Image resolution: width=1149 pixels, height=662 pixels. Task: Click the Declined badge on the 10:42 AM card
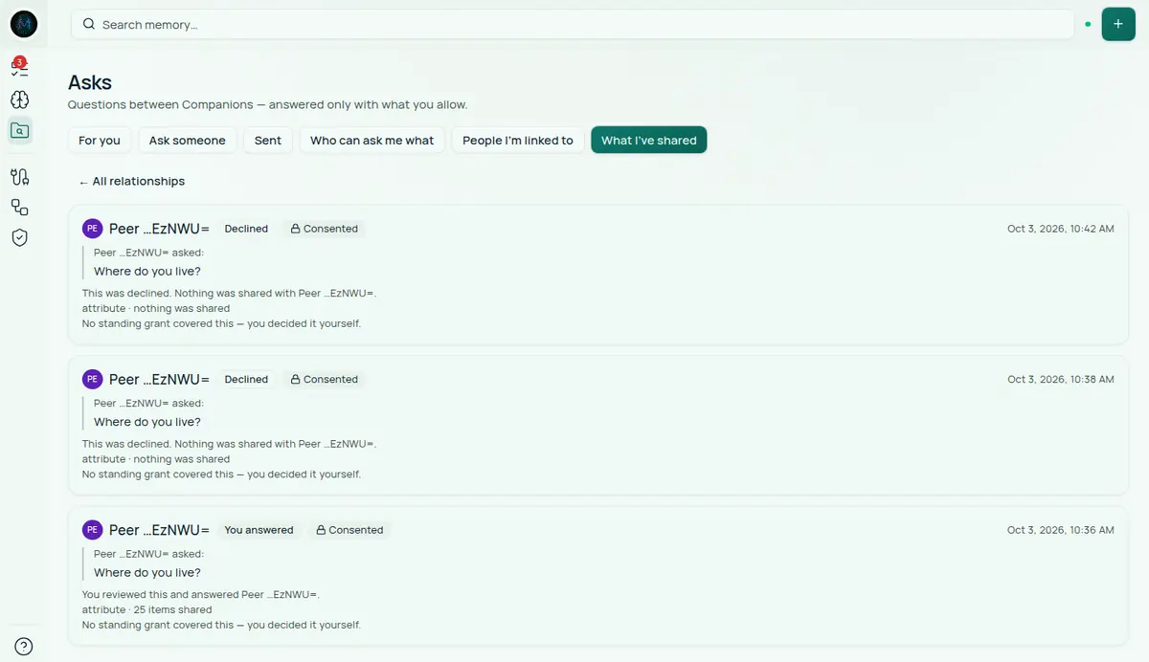click(x=246, y=229)
